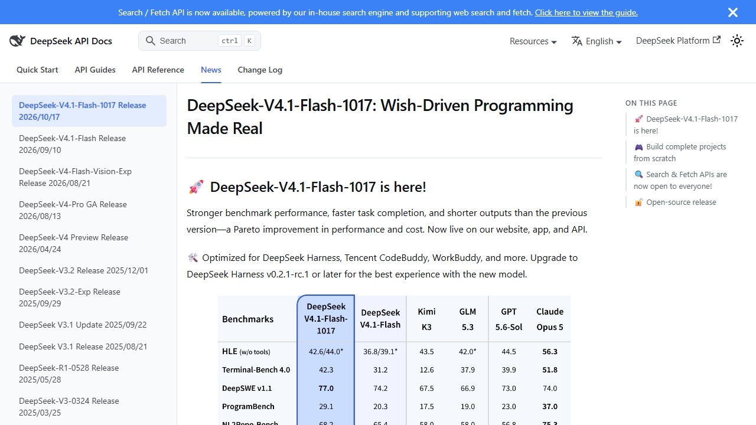Jump to 'Search & Fetch APIs' outline section
Image resolution: width=756 pixels, height=425 pixels.
[x=680, y=180]
